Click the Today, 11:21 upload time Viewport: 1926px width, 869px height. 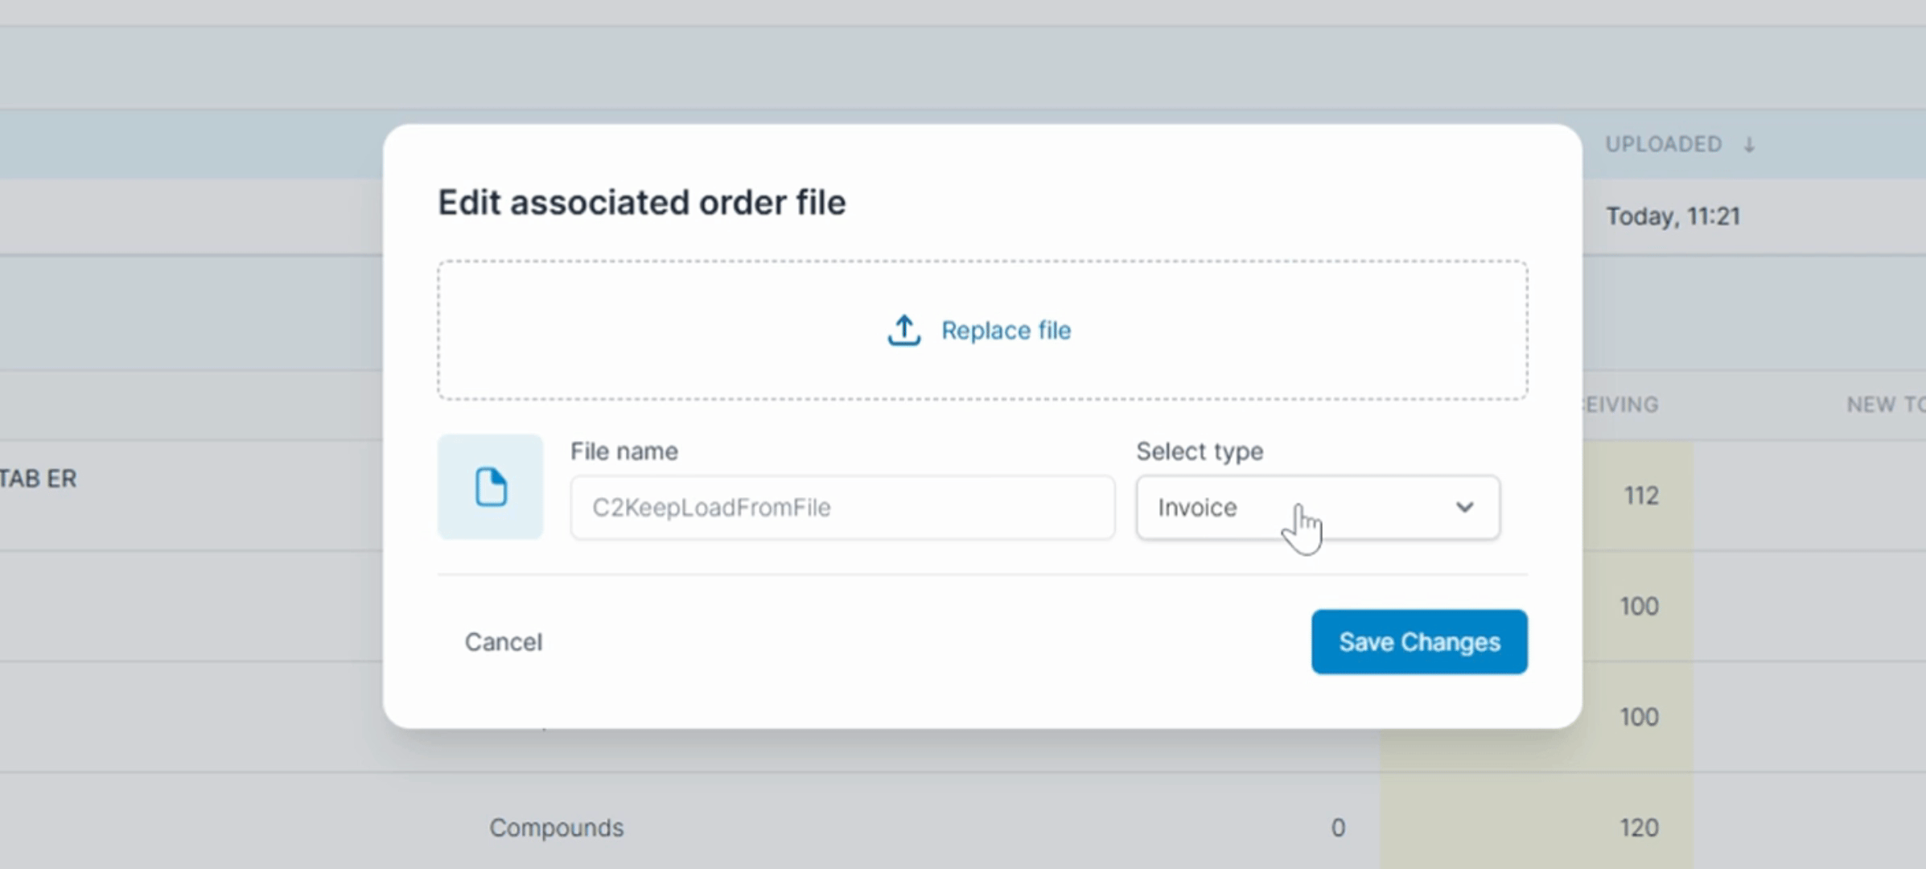(x=1673, y=216)
